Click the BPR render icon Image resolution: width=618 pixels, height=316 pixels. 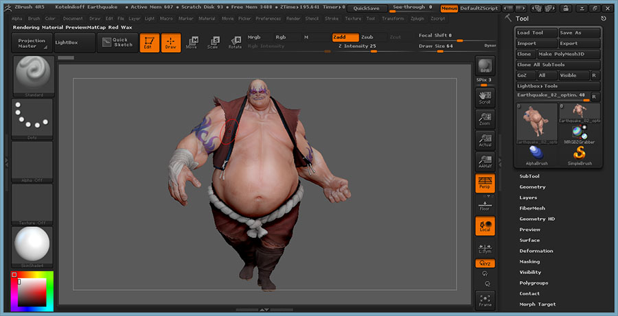pyautogui.click(x=485, y=66)
